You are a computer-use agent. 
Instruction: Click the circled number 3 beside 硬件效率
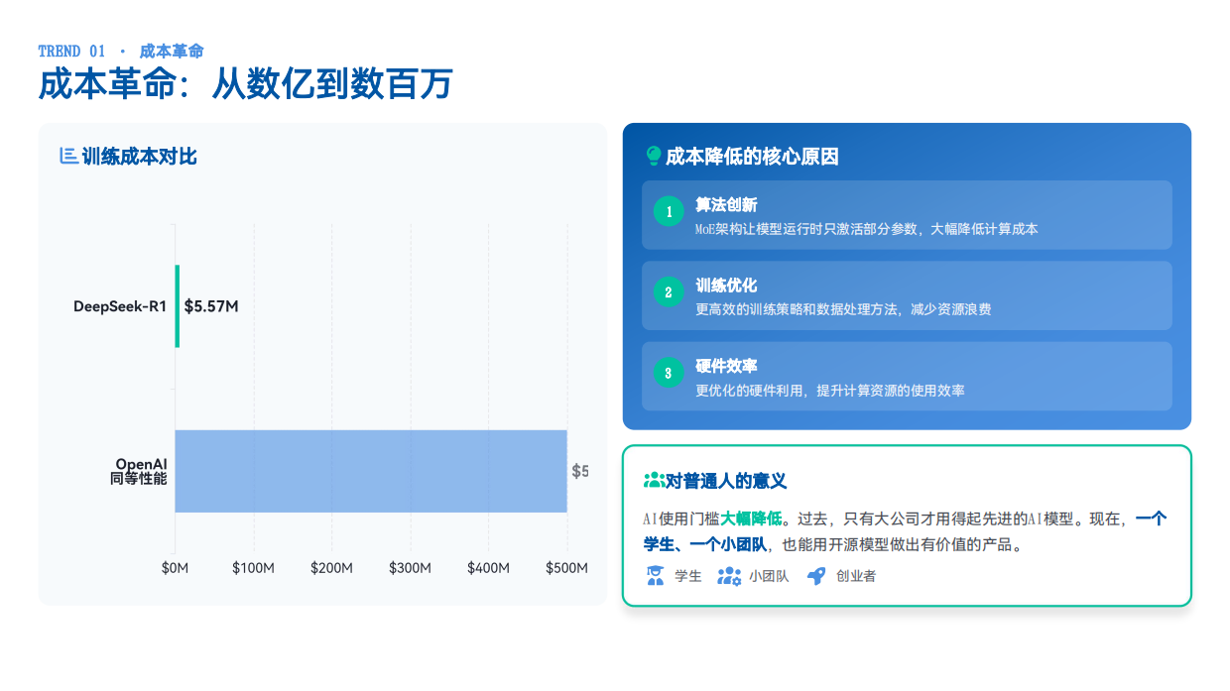tap(670, 372)
